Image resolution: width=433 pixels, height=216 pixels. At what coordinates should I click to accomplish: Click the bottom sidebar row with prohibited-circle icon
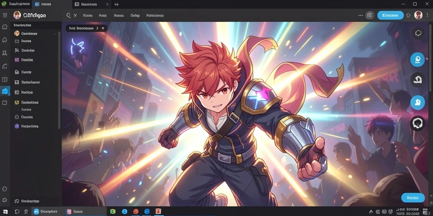click(x=35, y=201)
